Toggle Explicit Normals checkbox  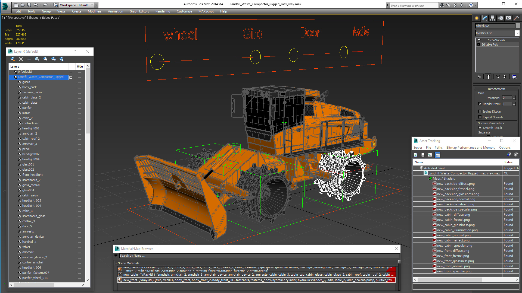click(x=480, y=117)
